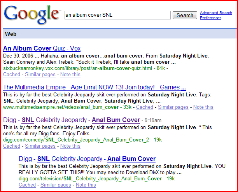Click 'YOU REALLY GOTTA SEE THIS!!!' snippet text

[x=122, y=169]
